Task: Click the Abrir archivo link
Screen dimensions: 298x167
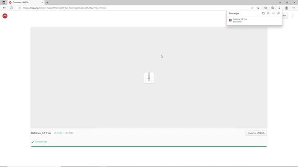Action: pos(237,22)
